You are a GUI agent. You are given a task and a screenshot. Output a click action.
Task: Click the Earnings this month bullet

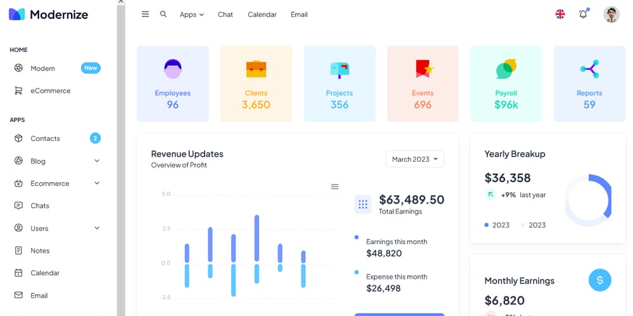[x=356, y=238]
